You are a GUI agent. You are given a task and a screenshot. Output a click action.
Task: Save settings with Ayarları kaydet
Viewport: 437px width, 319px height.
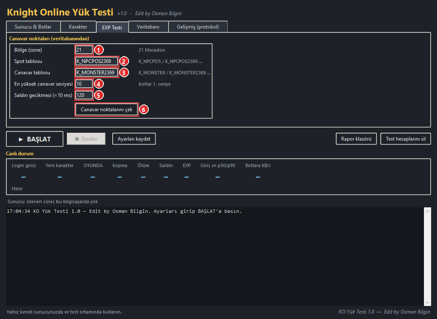pyautogui.click(x=134, y=139)
